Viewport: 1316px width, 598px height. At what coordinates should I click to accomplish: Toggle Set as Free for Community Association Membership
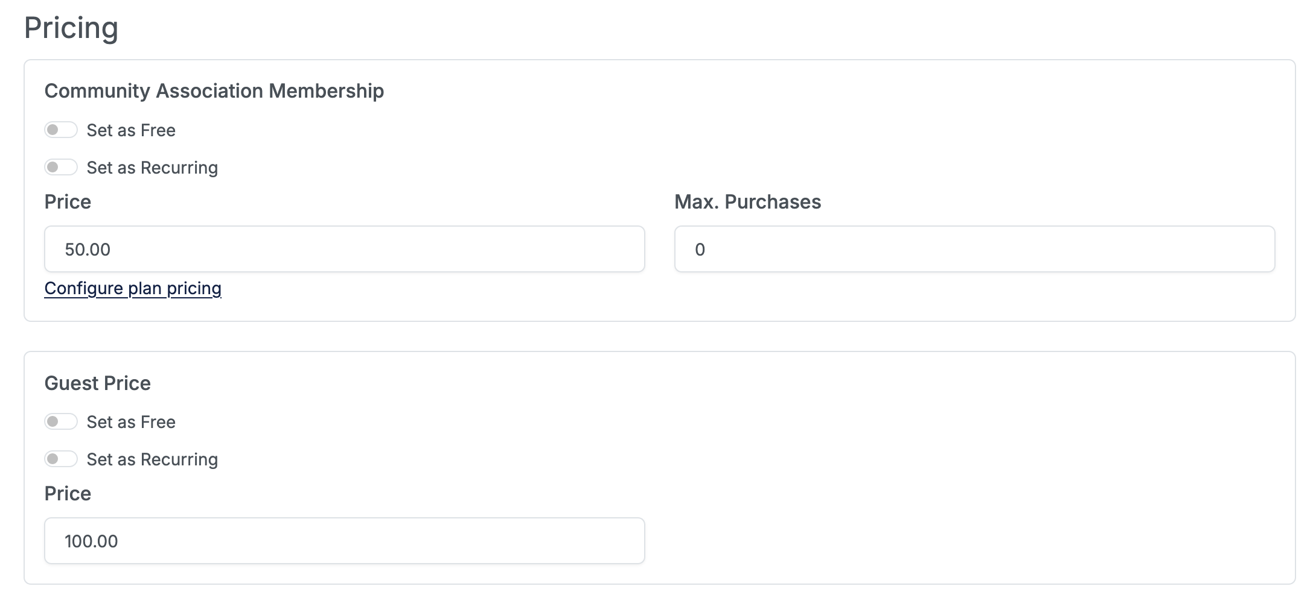tap(61, 130)
